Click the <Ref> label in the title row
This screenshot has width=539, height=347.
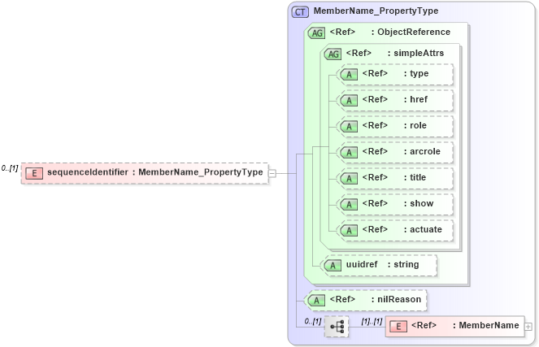pyautogui.click(x=375, y=177)
